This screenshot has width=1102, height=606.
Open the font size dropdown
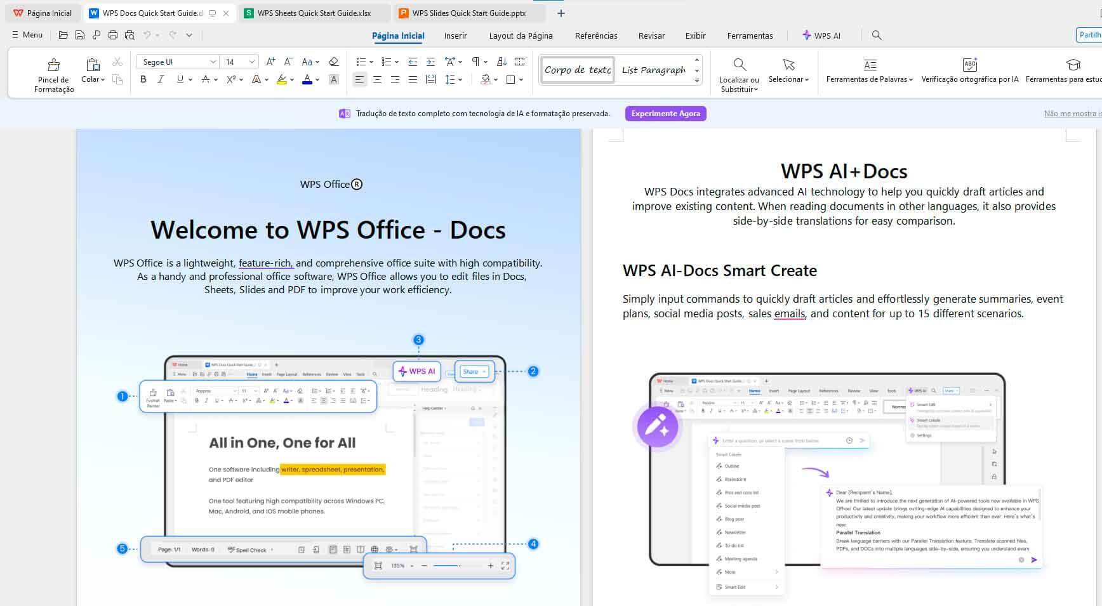252,62
